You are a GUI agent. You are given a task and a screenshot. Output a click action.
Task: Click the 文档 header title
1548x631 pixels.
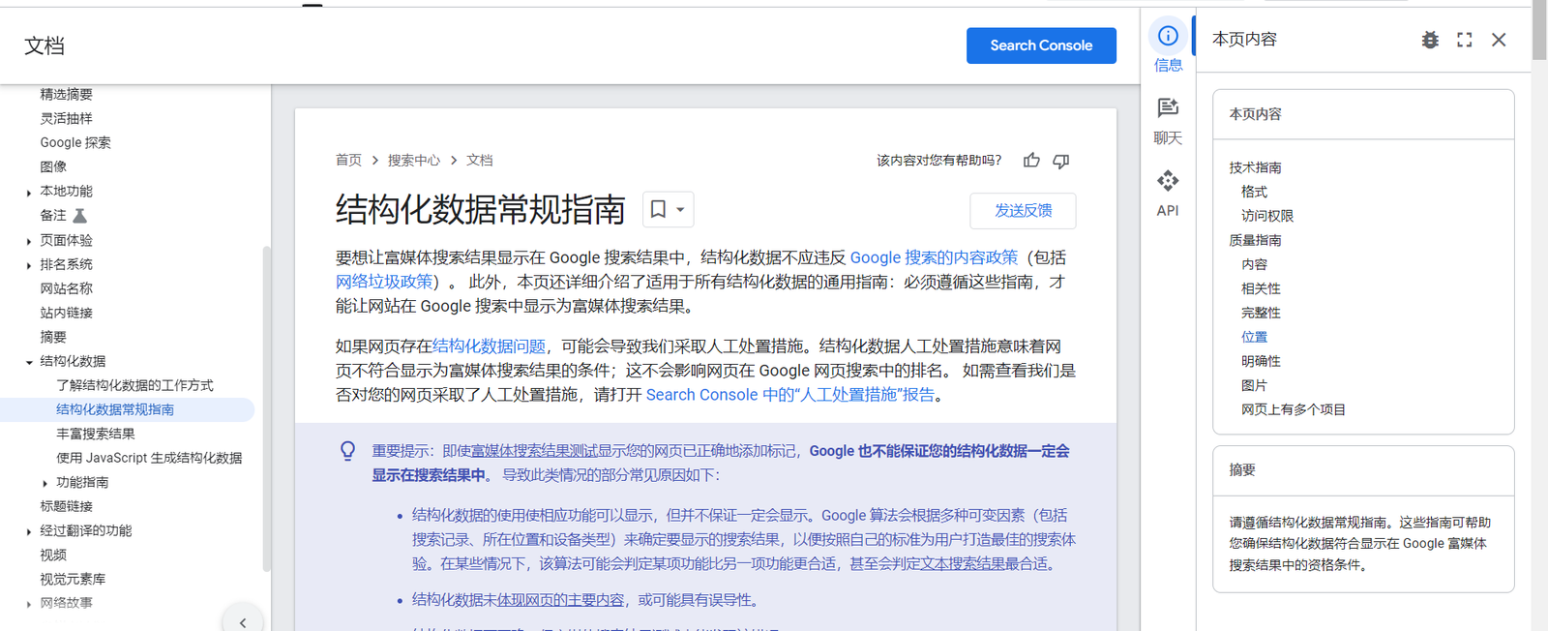(x=45, y=45)
